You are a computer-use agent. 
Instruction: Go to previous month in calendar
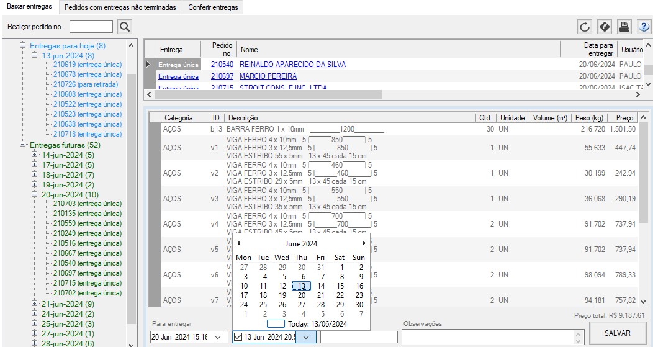pyautogui.click(x=238, y=243)
